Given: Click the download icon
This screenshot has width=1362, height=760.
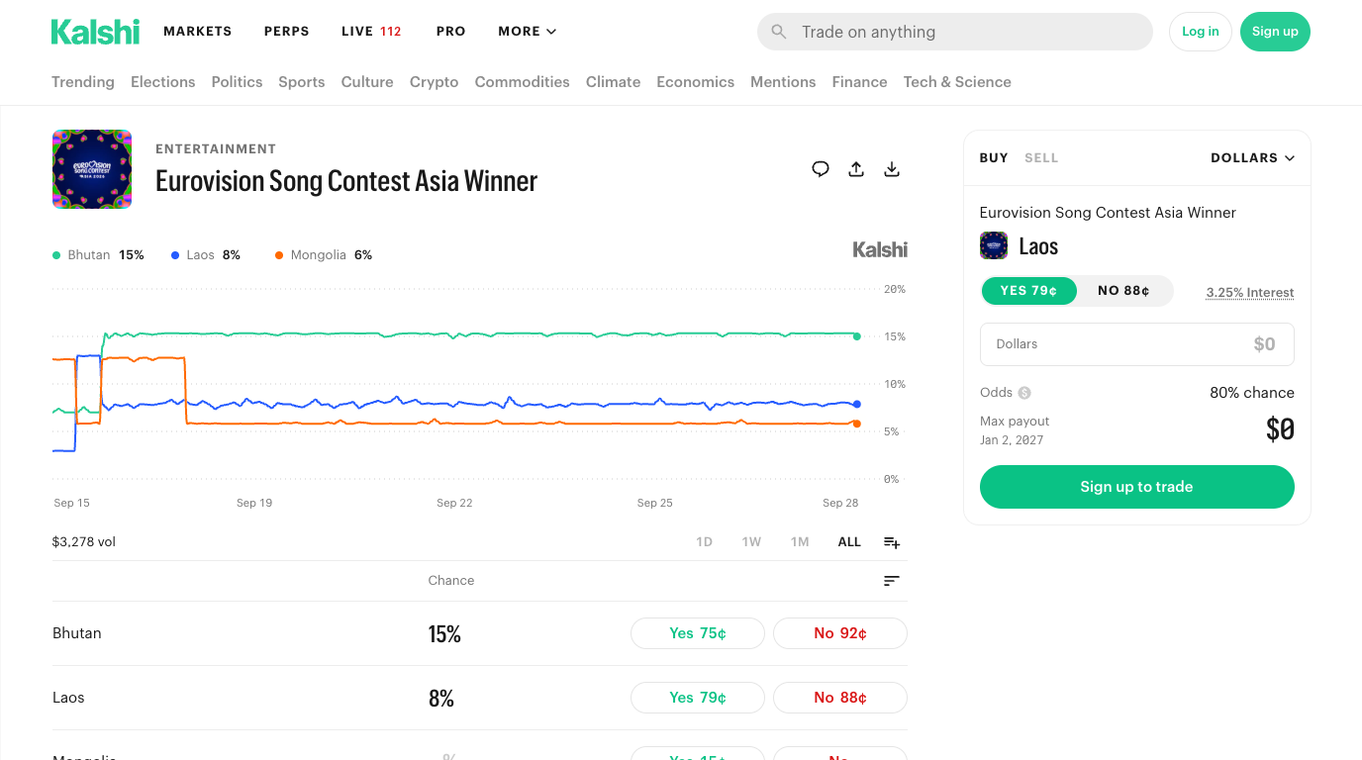Looking at the screenshot, I should coord(892,169).
